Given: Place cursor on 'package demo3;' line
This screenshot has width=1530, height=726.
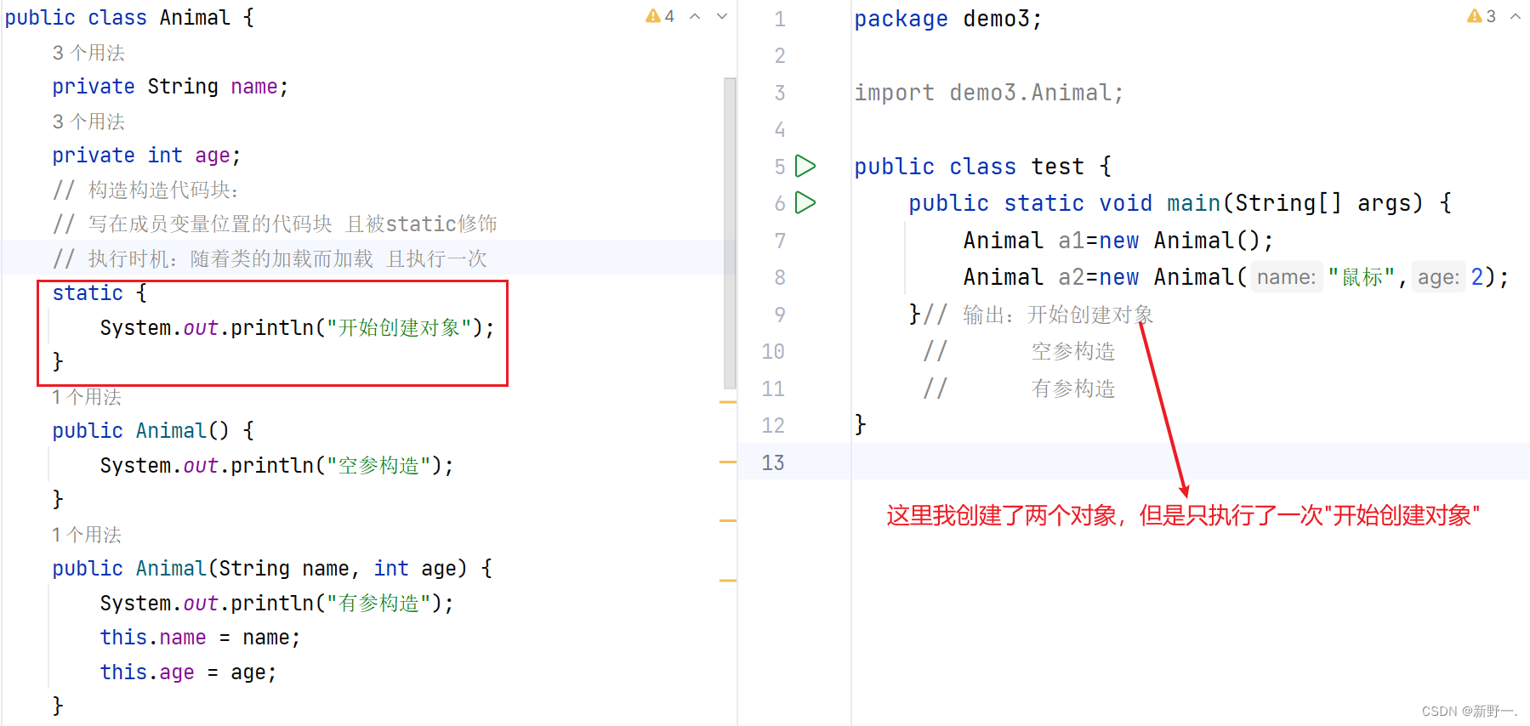Looking at the screenshot, I should tap(947, 19).
